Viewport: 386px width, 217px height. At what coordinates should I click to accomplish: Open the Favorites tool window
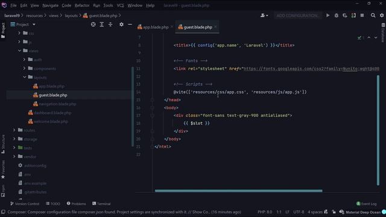pos(3,169)
